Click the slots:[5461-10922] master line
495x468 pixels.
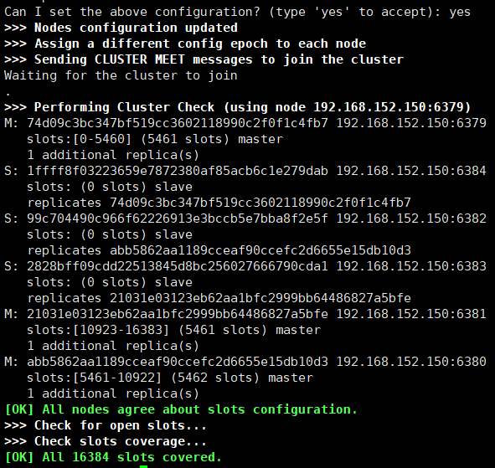[170, 378]
